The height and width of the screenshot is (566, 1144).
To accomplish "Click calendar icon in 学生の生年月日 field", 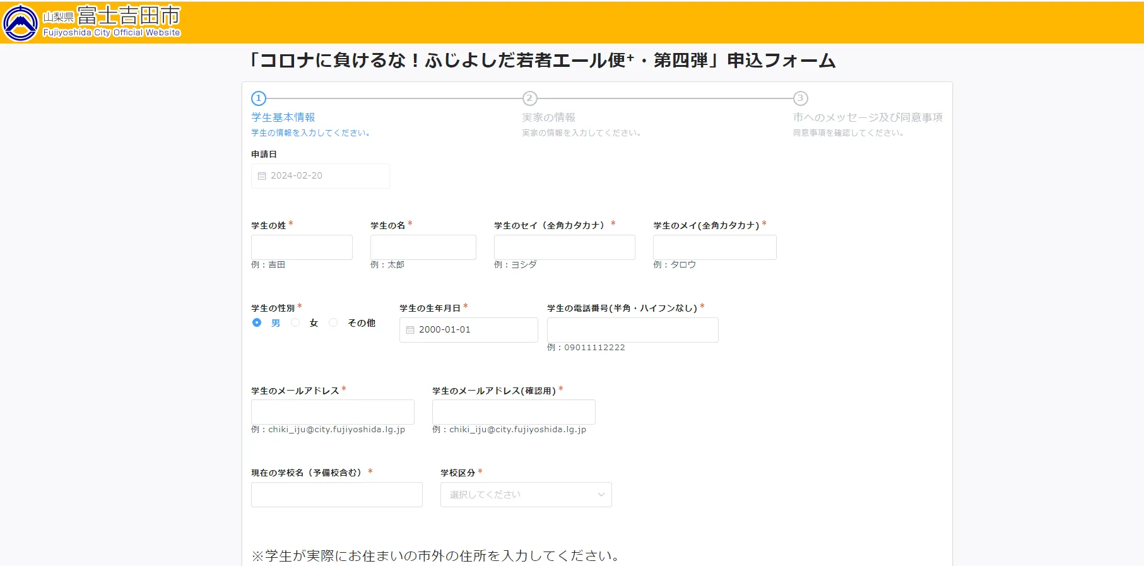I will tap(410, 330).
